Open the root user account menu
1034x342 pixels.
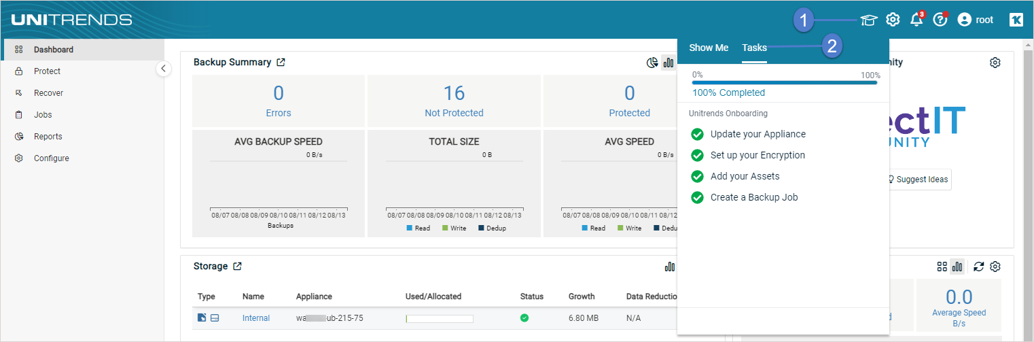pyautogui.click(x=975, y=20)
